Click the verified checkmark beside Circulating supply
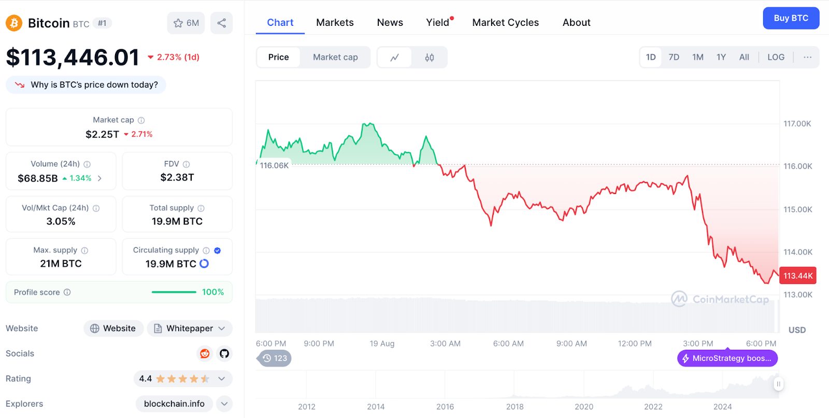Image resolution: width=829 pixels, height=418 pixels. click(218, 250)
